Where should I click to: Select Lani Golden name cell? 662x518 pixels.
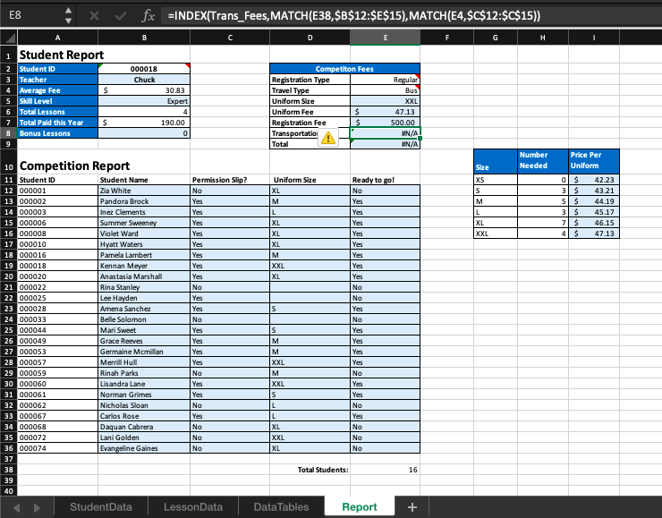(x=144, y=437)
